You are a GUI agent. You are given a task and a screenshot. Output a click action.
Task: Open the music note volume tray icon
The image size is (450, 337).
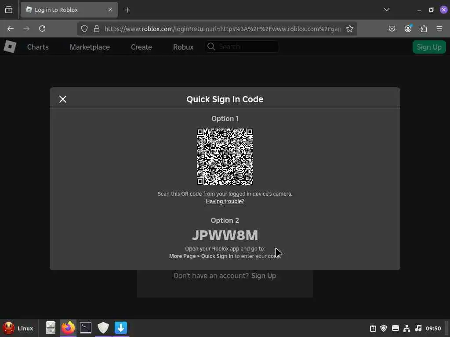coord(418,328)
